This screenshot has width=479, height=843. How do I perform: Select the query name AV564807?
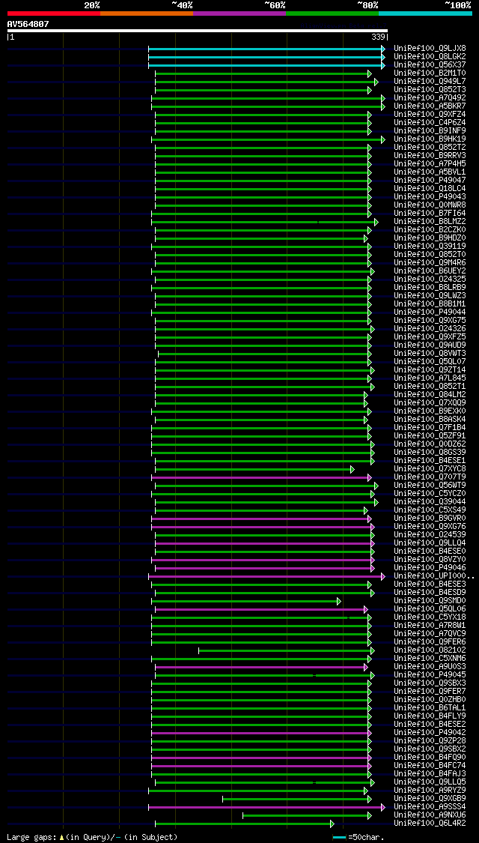(28, 24)
